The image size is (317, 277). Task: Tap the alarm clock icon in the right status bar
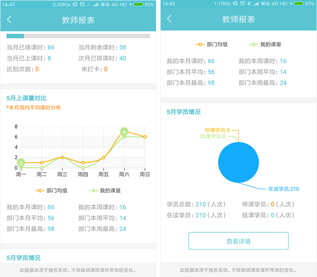click(242, 4)
